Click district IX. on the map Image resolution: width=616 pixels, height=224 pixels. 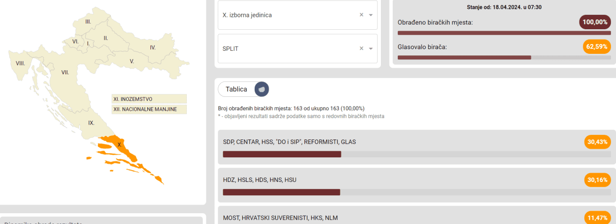[x=91, y=123]
